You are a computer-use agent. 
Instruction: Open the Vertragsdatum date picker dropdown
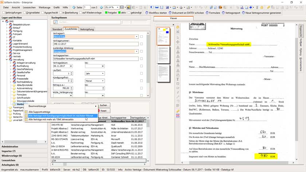click(71, 66)
